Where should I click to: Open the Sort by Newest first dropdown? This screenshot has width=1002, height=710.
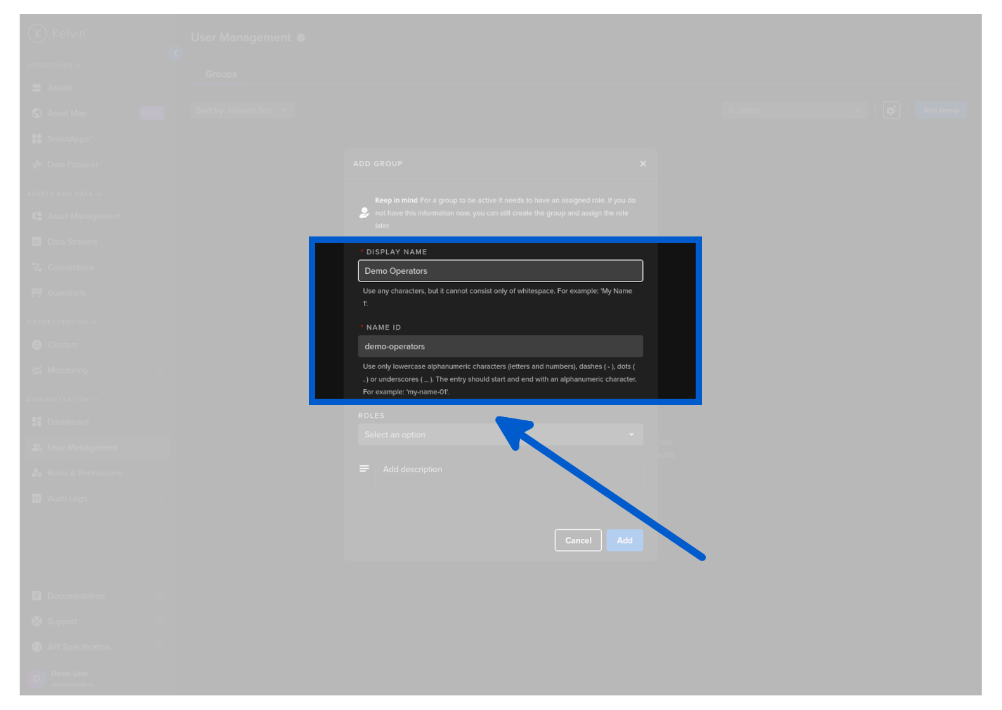click(x=242, y=110)
